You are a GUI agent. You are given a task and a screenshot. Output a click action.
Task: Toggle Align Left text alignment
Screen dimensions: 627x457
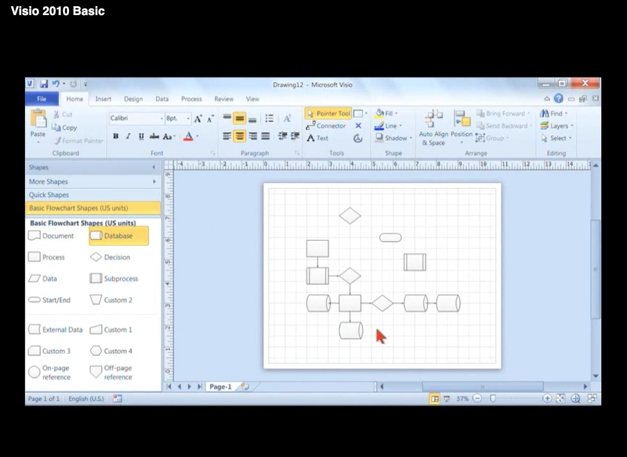click(x=227, y=136)
